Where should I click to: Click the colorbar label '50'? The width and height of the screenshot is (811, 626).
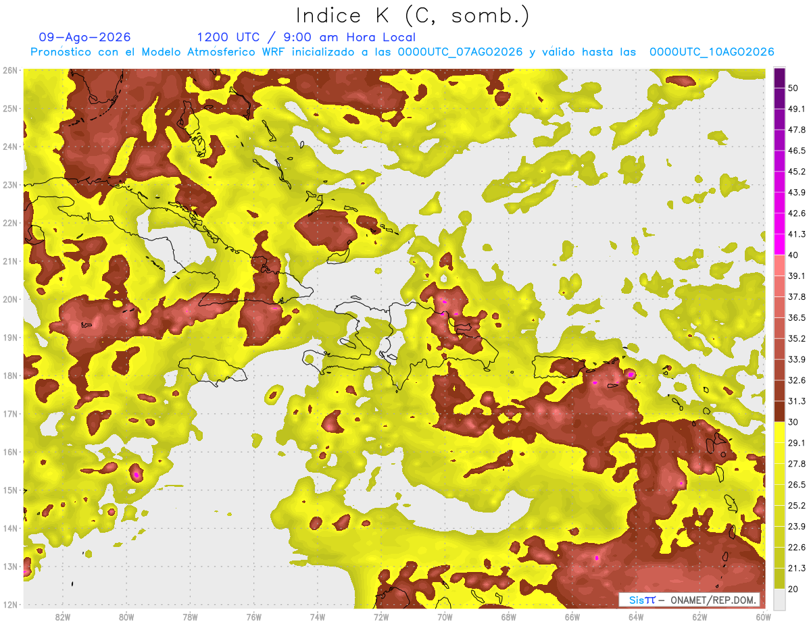click(x=793, y=88)
